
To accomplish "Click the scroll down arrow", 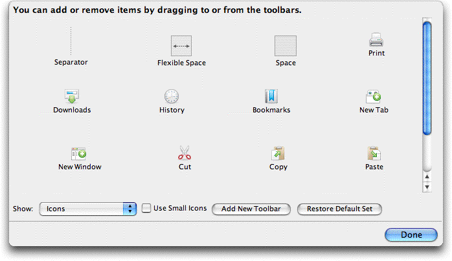I will 427,187.
